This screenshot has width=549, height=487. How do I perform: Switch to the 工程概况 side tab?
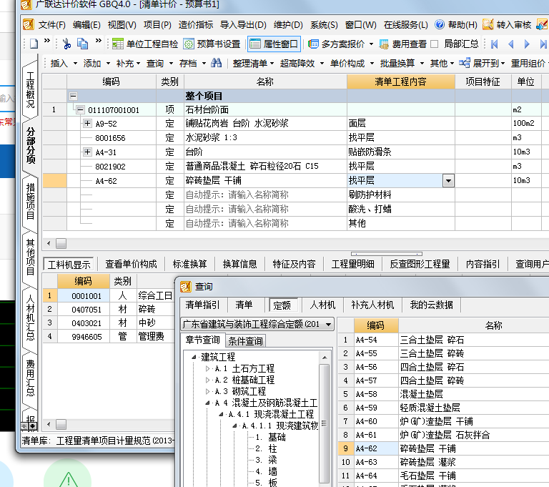coord(31,90)
